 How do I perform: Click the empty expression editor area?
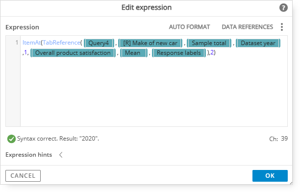(x=154, y=92)
